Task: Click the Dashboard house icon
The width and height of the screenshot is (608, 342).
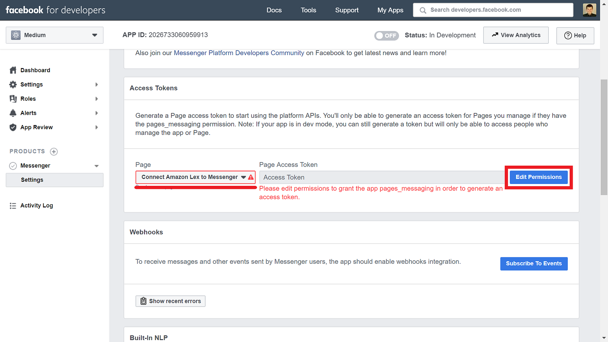Action: point(13,70)
